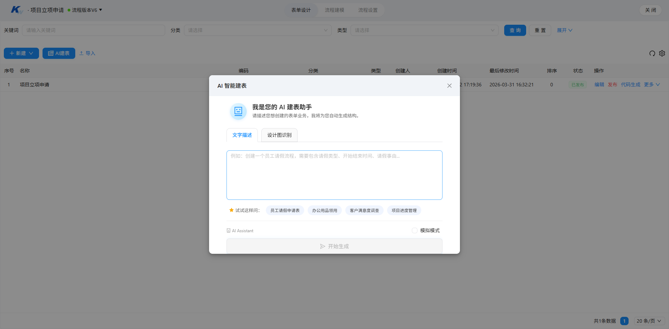This screenshot has width=669, height=329.
Task: Open the 流程版本V6 version dropdown
Action: point(85,10)
